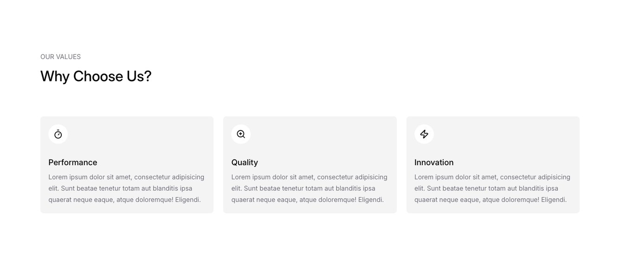Image resolution: width=620 pixels, height=265 pixels.
Task: Select the Innovation card title
Action: coord(434,162)
